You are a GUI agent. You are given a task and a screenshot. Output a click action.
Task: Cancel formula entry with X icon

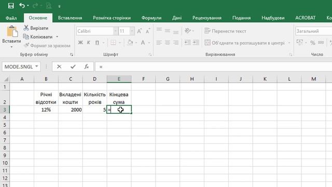[x=59, y=66]
